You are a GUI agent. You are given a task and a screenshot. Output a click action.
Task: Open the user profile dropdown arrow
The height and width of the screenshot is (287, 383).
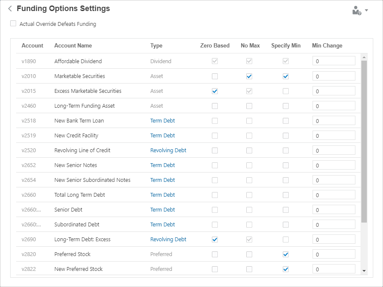tap(366, 10)
